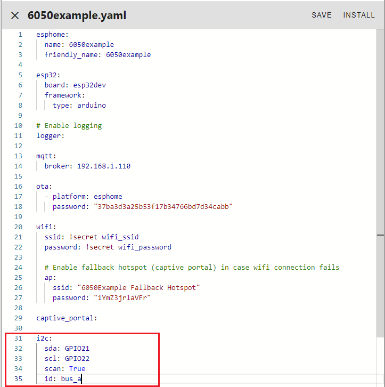
Task: Click "6050Example Fallback Hotspot" ssid string
Action: pyautogui.click(x=138, y=287)
